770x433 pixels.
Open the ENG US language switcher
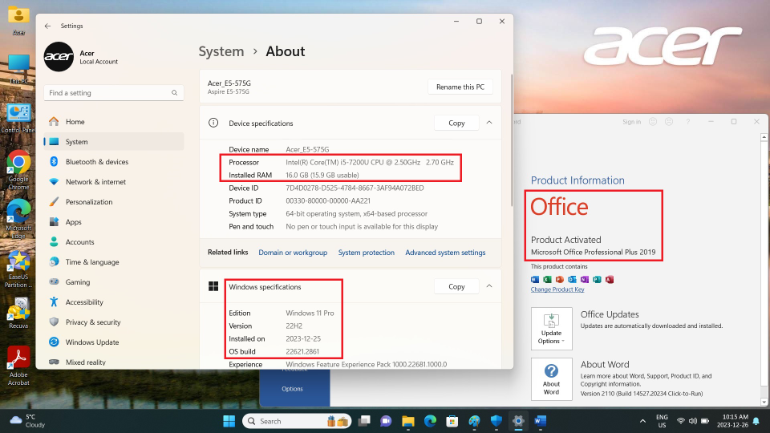coord(662,421)
